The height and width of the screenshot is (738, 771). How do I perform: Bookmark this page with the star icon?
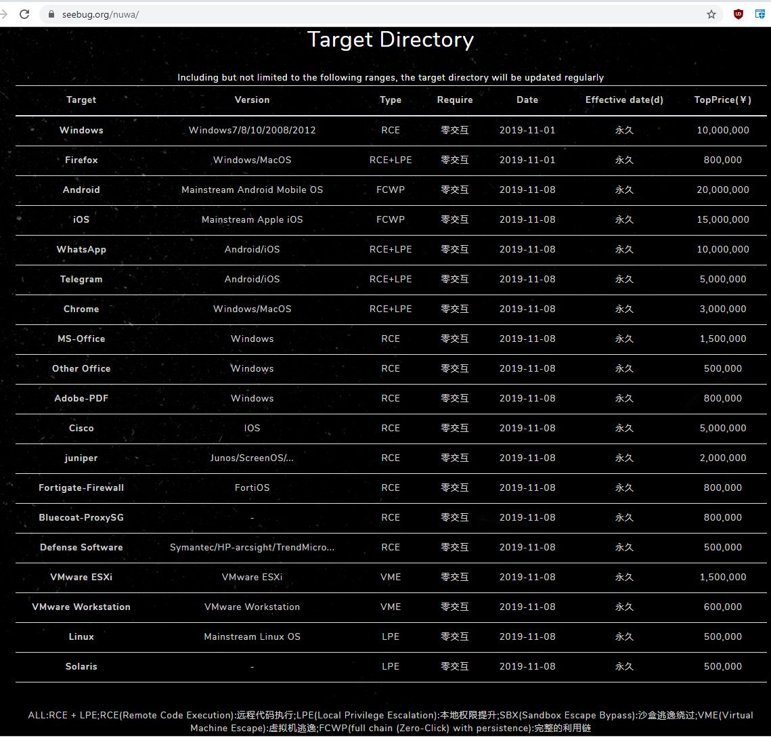[711, 14]
